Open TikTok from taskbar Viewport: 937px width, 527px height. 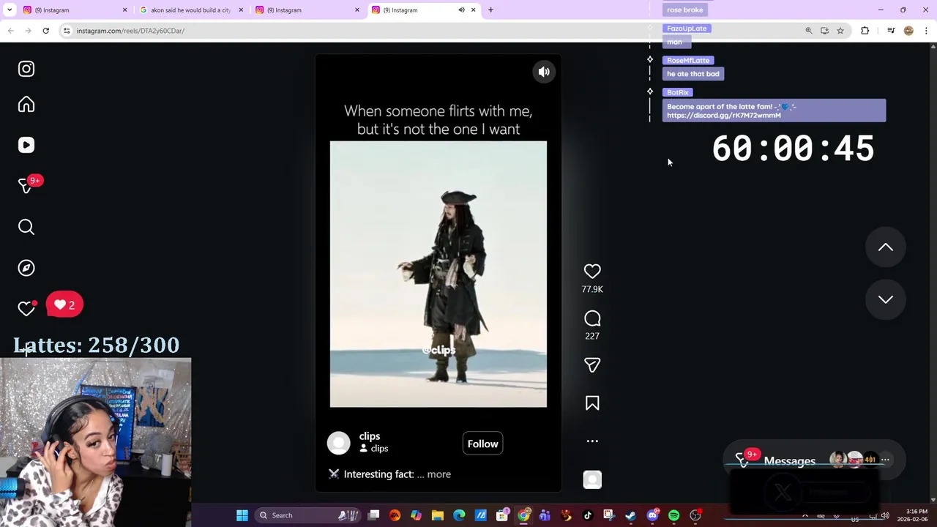pos(587,515)
